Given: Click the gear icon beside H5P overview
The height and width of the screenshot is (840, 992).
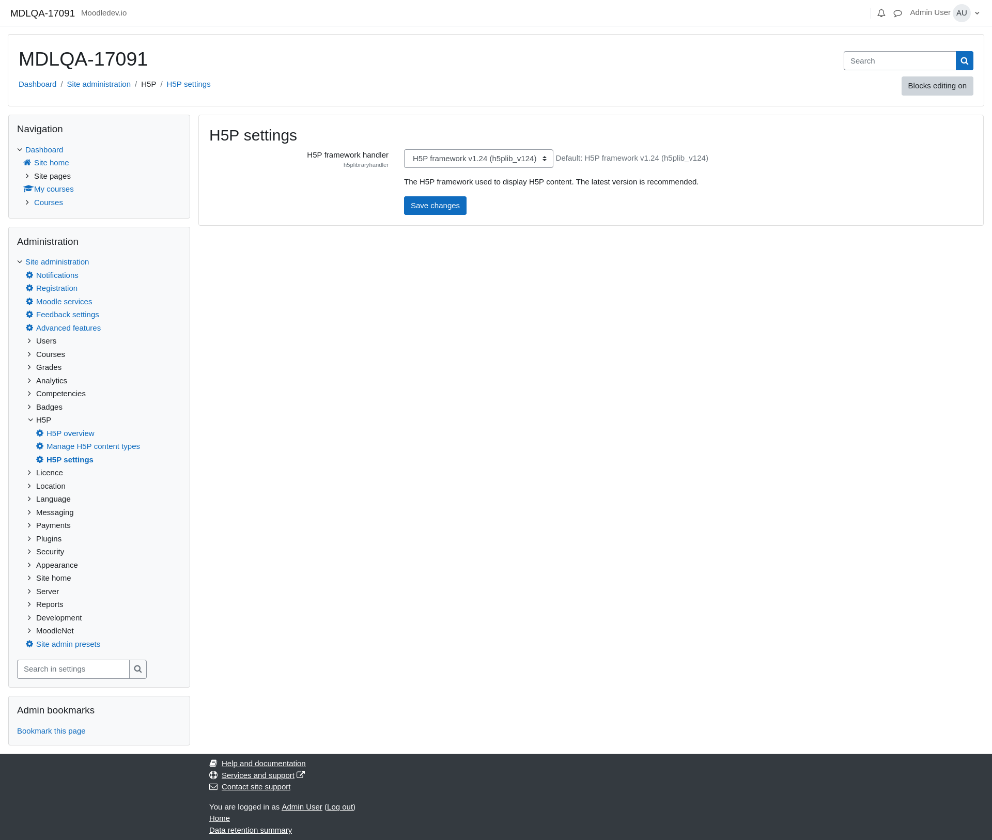Looking at the screenshot, I should point(40,433).
